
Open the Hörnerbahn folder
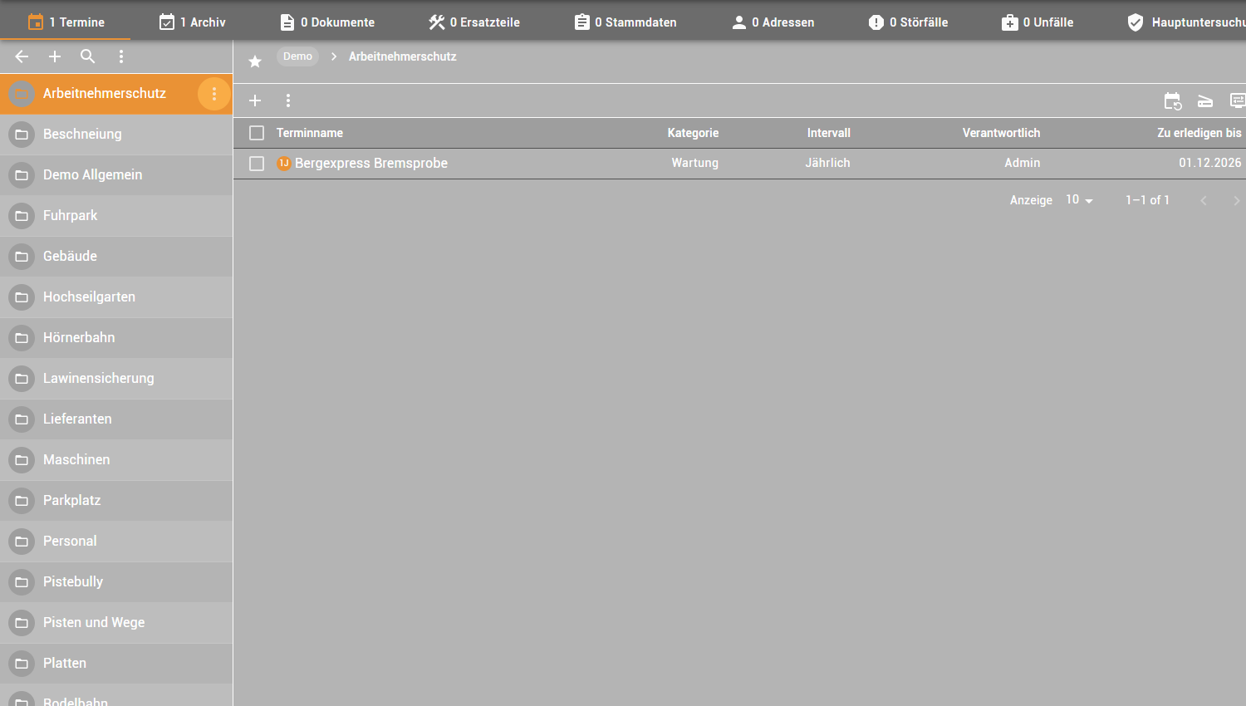coord(116,338)
